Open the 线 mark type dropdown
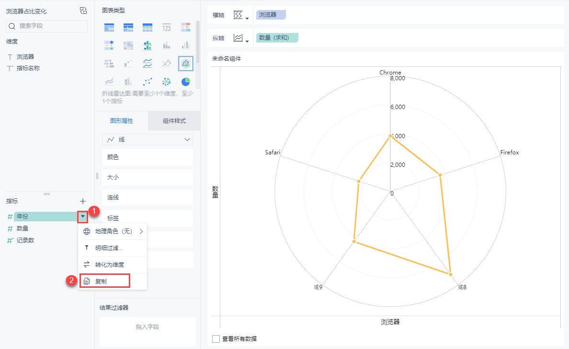Screen dimensions: 569x349 (x=148, y=140)
